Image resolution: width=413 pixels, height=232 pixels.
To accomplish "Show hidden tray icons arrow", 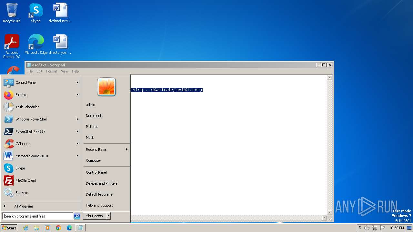I will (x=360, y=228).
